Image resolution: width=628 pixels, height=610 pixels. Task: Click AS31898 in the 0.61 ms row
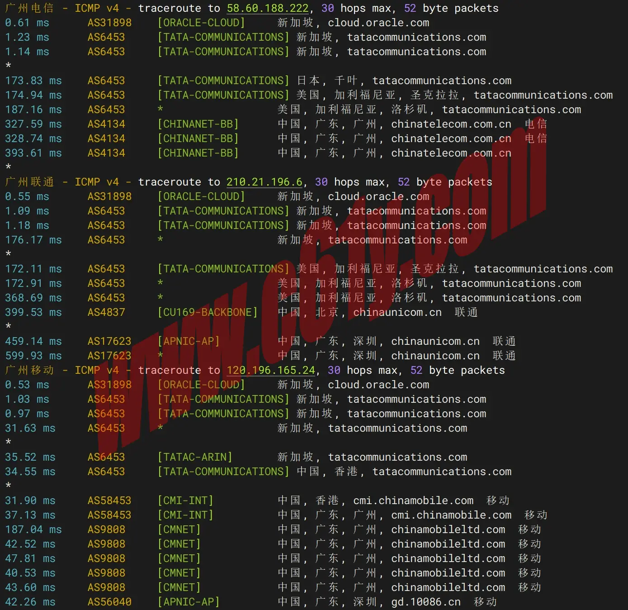click(x=109, y=23)
